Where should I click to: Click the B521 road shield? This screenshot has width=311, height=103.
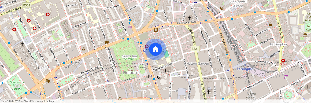coord(195,49)
